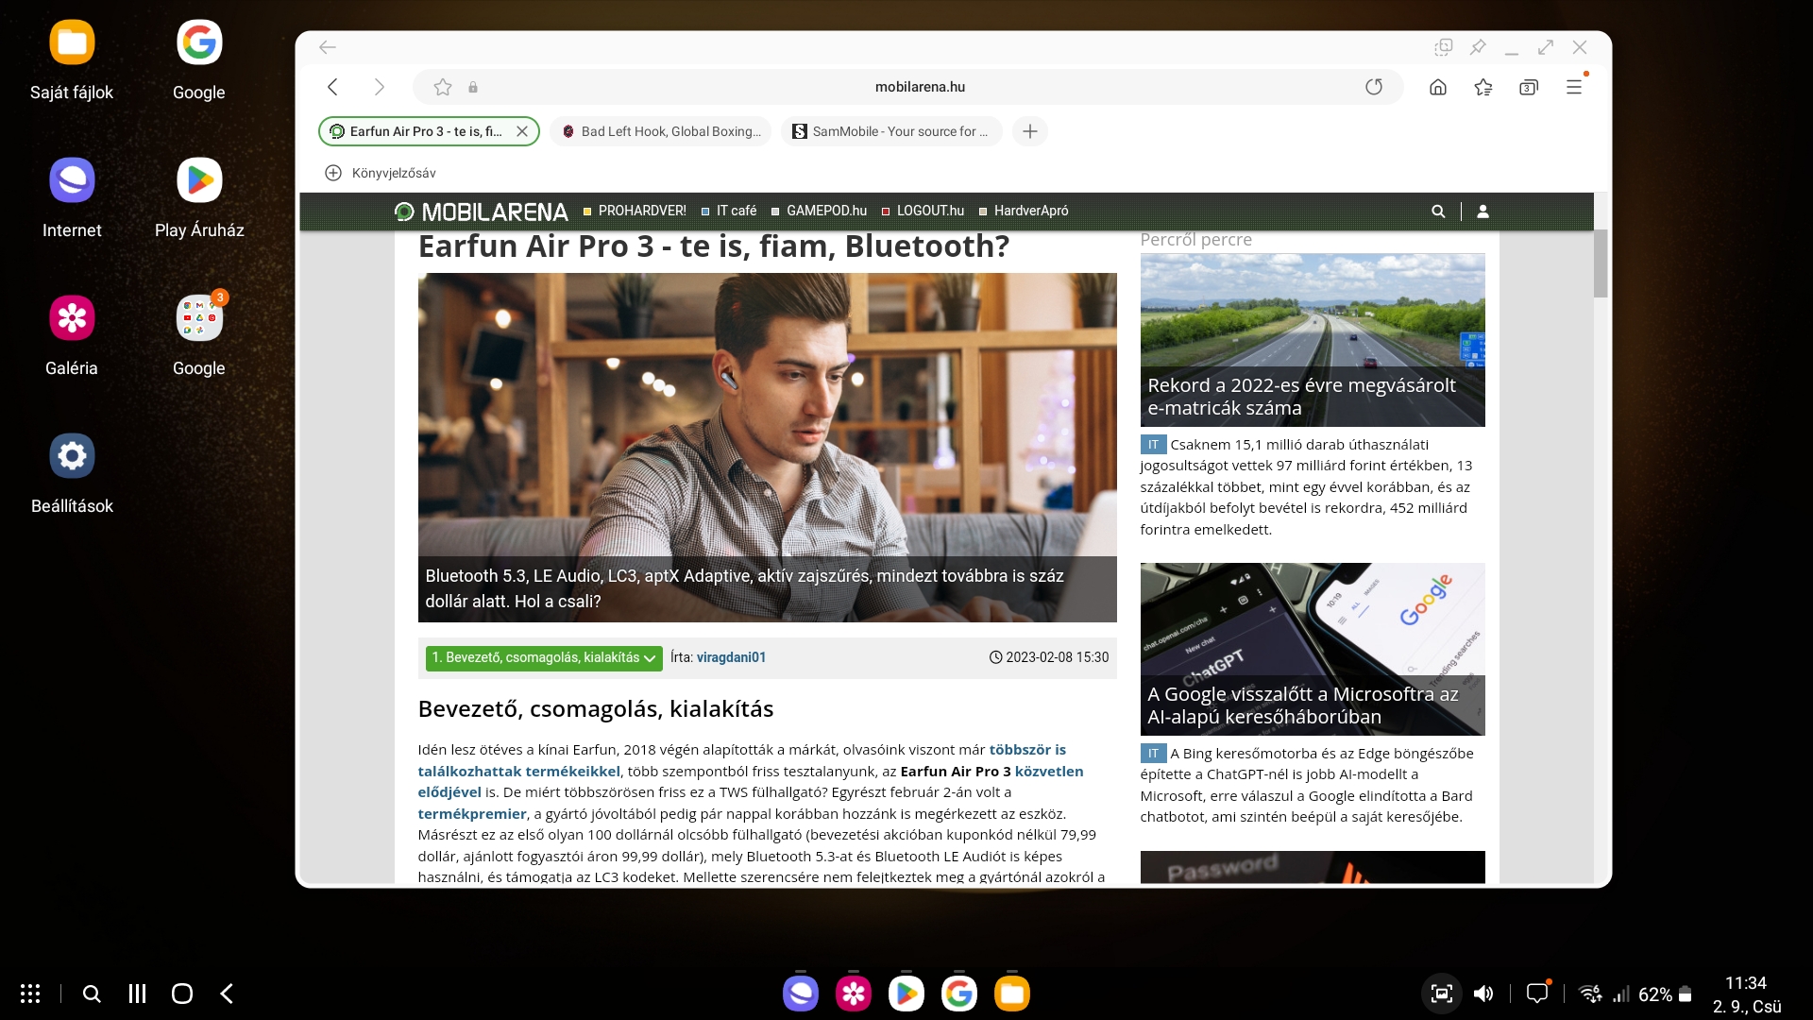
Task: Open the notifications chat bubble tray icon
Action: click(1537, 994)
